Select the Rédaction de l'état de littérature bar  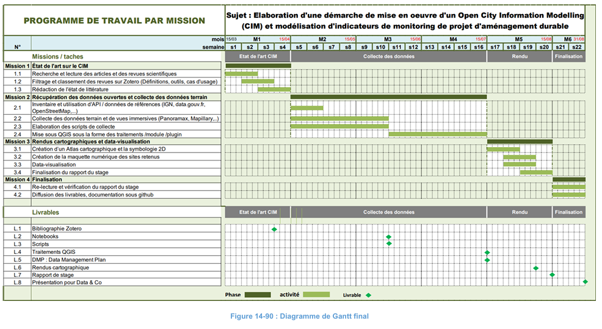pos(274,90)
